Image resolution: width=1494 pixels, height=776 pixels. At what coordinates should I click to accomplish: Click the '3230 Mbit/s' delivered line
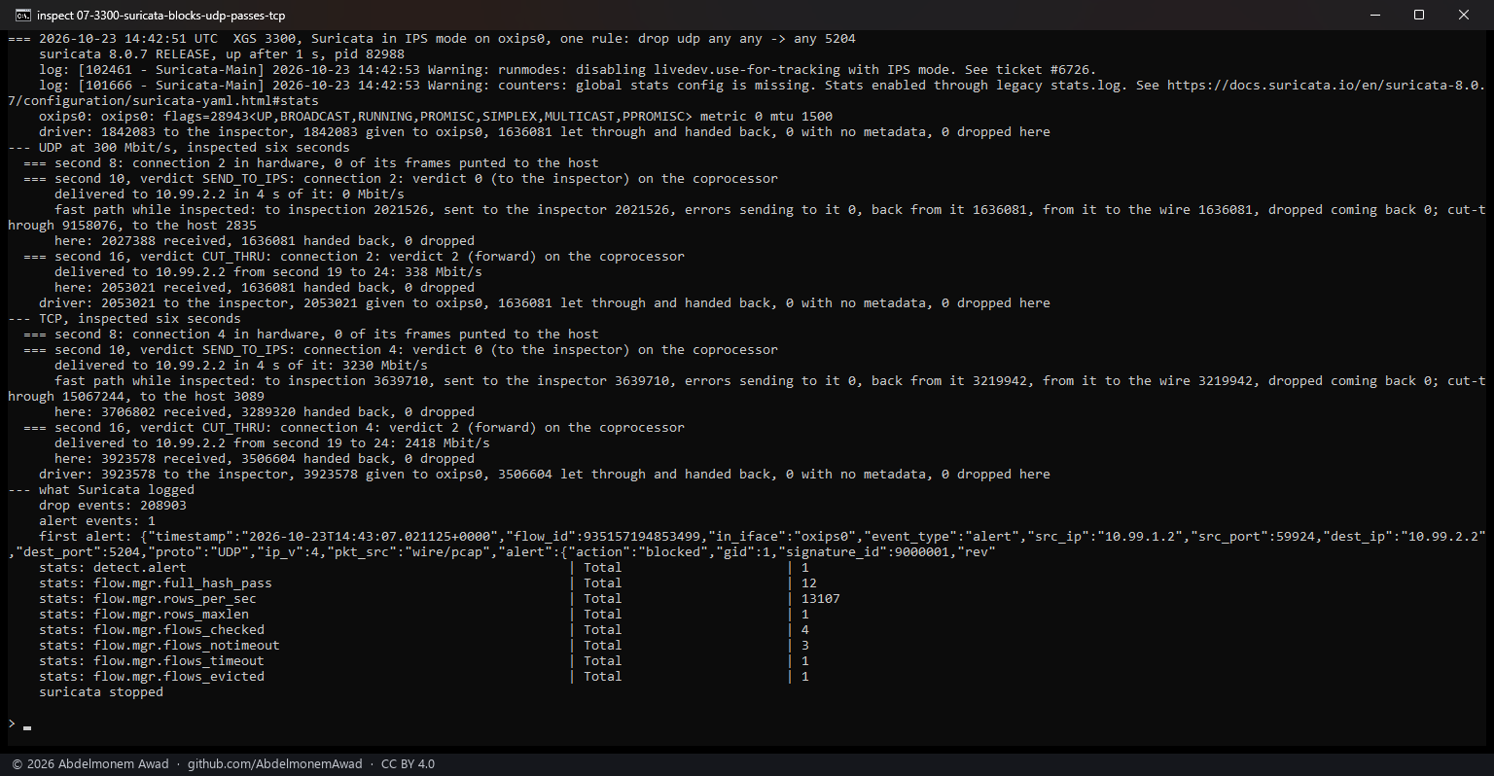click(241, 366)
